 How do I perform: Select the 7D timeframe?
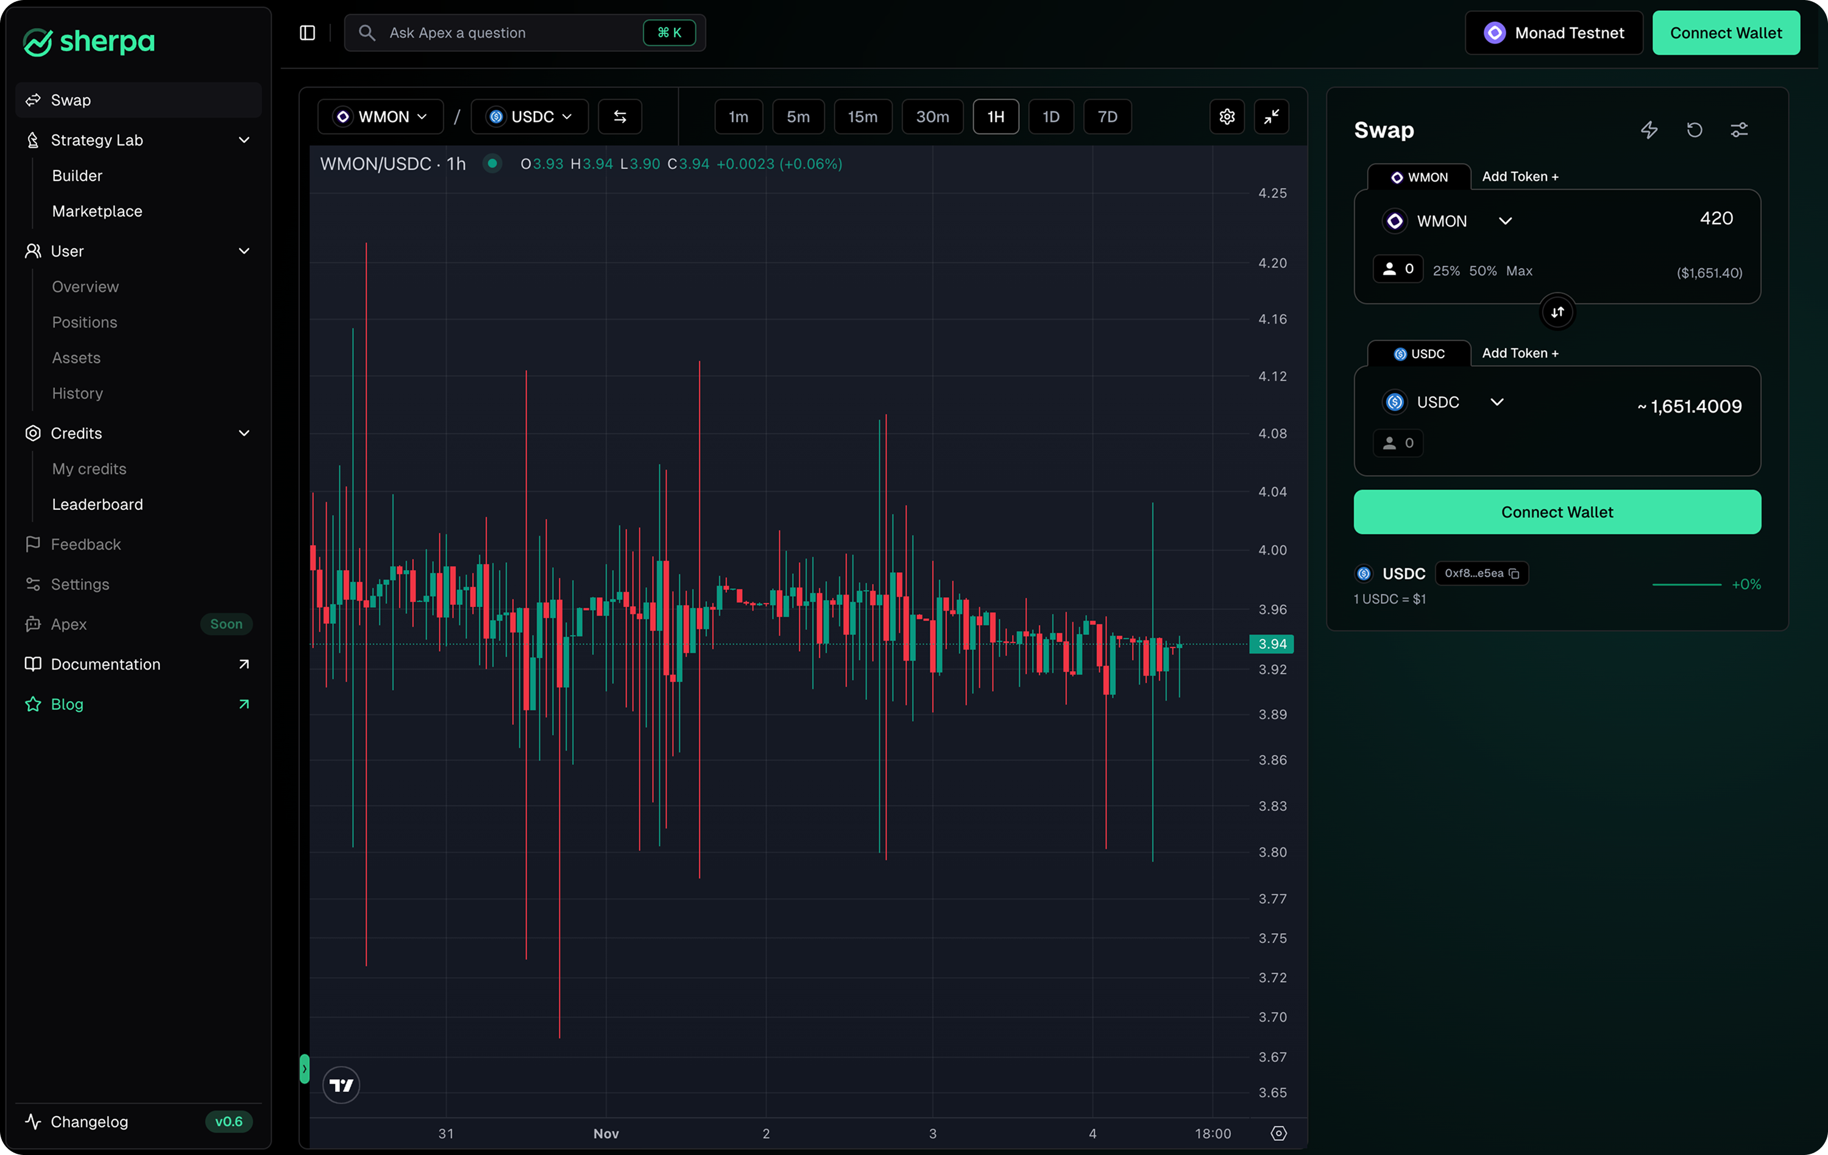pos(1107,117)
